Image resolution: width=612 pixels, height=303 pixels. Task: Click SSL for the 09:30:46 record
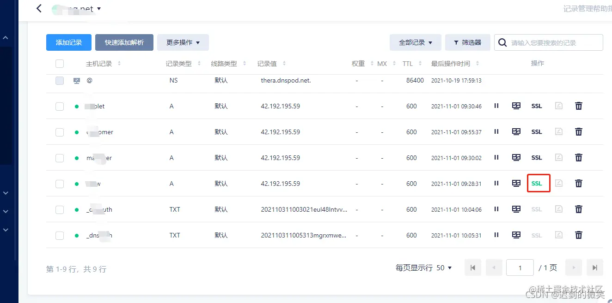coord(537,106)
